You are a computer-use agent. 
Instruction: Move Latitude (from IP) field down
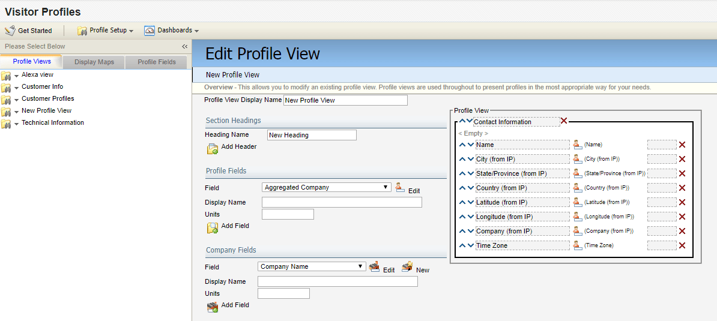471,202
